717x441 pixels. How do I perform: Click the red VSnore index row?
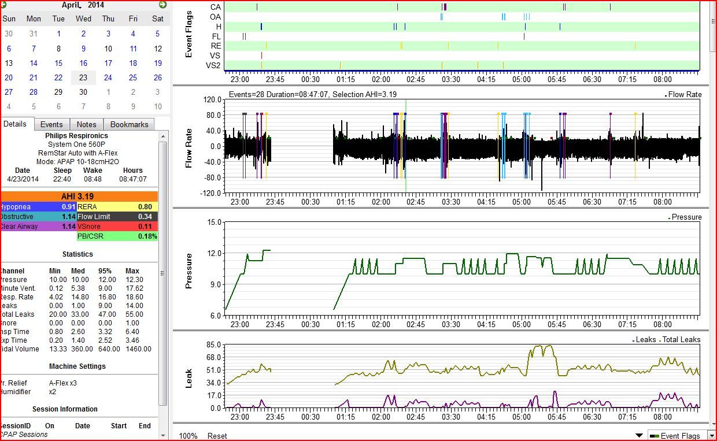click(x=117, y=226)
